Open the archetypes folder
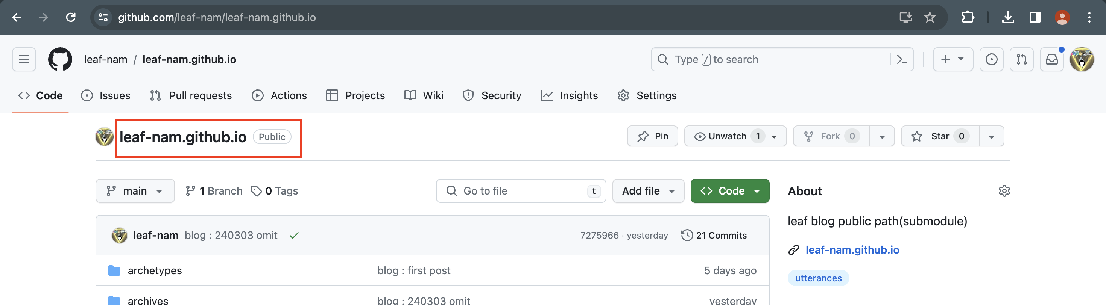Image resolution: width=1106 pixels, height=305 pixels. click(x=155, y=270)
